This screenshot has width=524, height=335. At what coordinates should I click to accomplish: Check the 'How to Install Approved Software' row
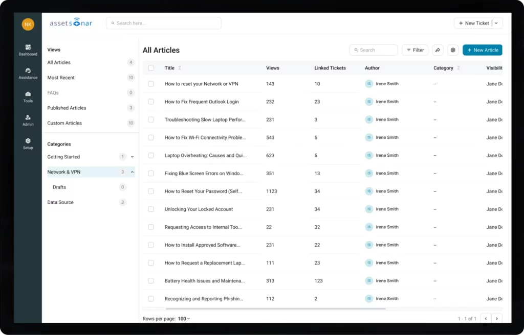pos(151,245)
